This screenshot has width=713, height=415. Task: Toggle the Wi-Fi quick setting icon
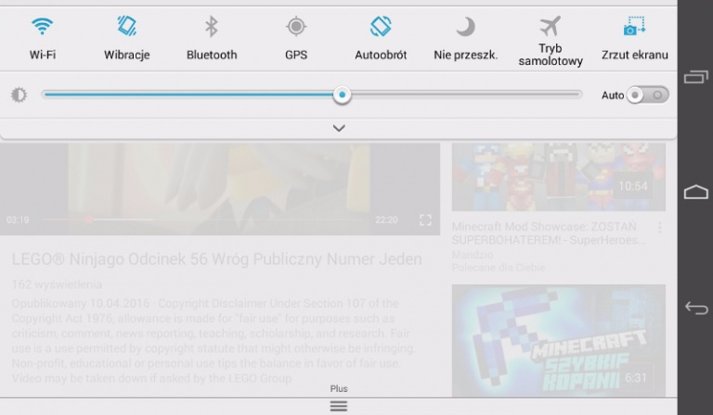click(x=42, y=27)
